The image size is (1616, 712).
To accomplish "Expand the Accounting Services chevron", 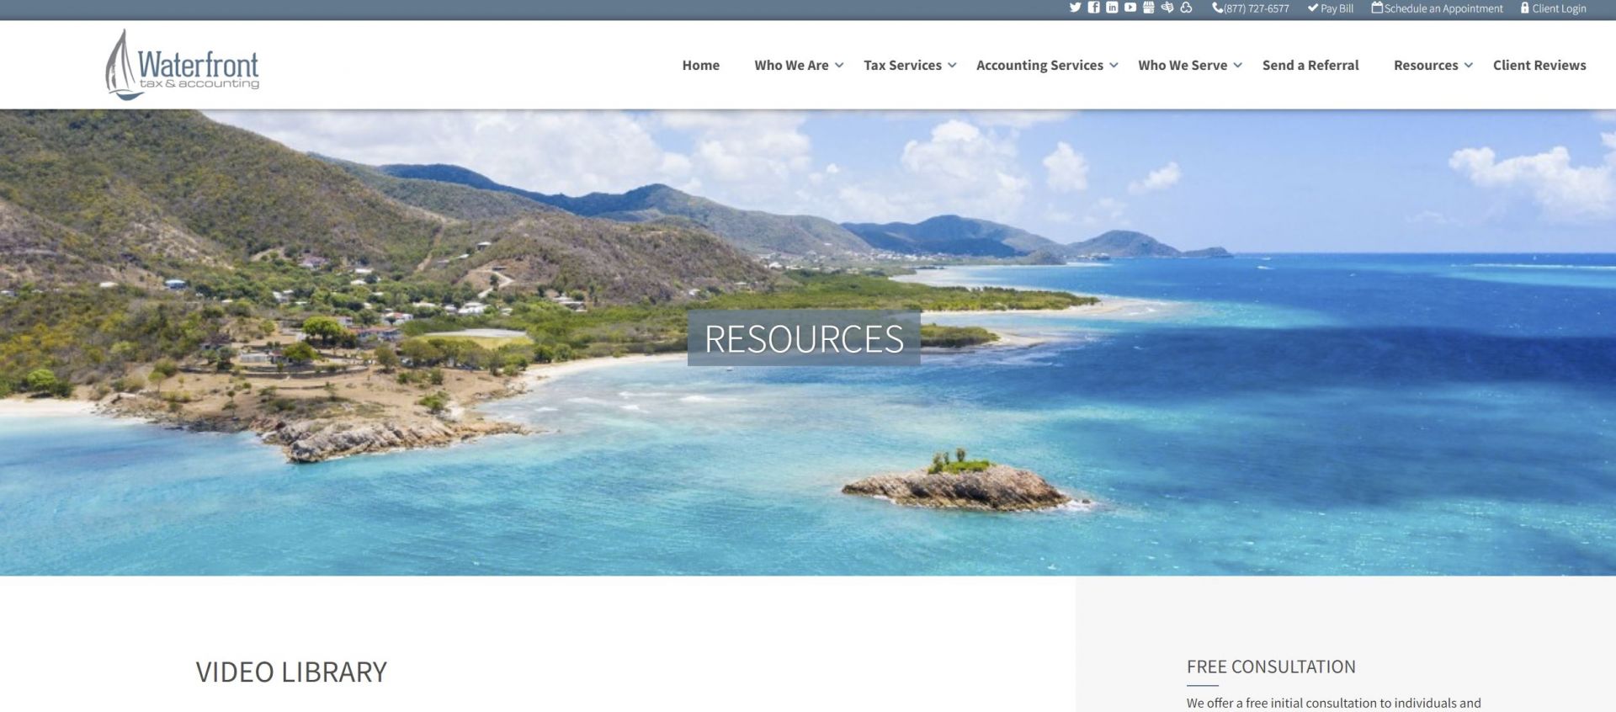I will (x=1114, y=66).
